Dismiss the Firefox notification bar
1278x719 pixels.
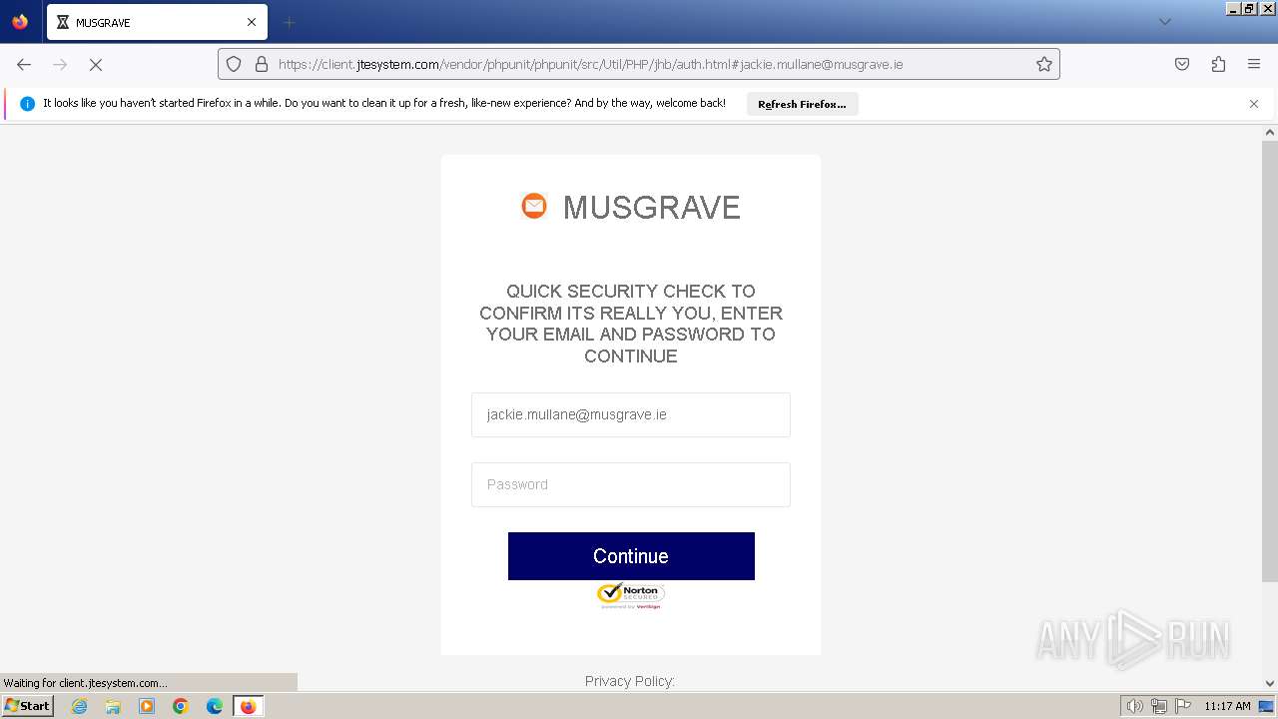(x=1254, y=104)
